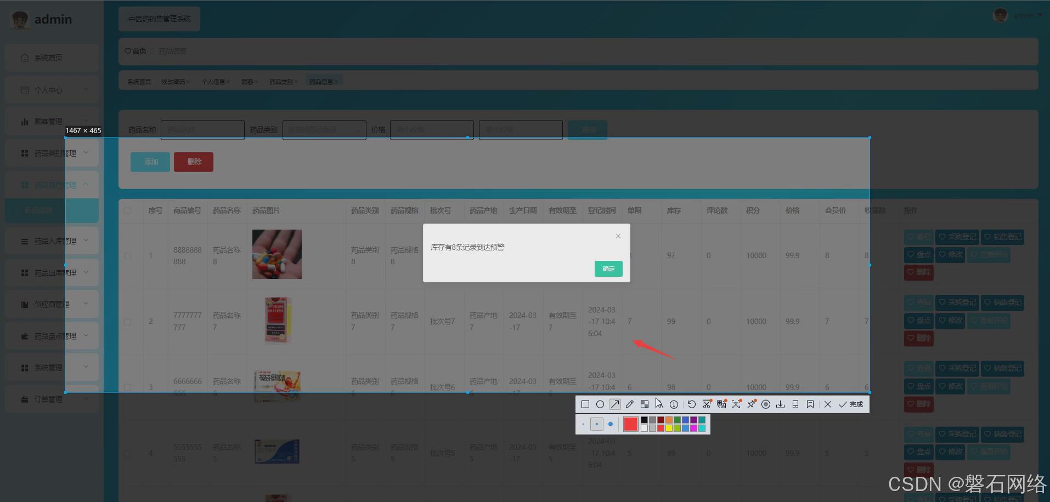Image resolution: width=1050 pixels, height=502 pixels.
Task: Click the 添加 add button
Action: [150, 162]
